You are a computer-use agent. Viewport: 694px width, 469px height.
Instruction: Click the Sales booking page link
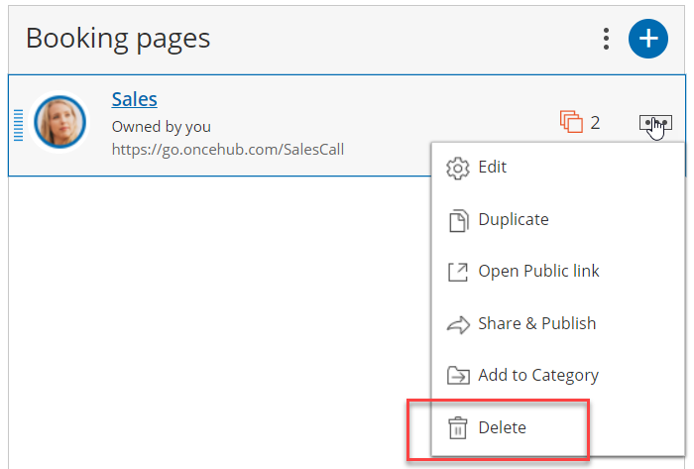(x=134, y=99)
